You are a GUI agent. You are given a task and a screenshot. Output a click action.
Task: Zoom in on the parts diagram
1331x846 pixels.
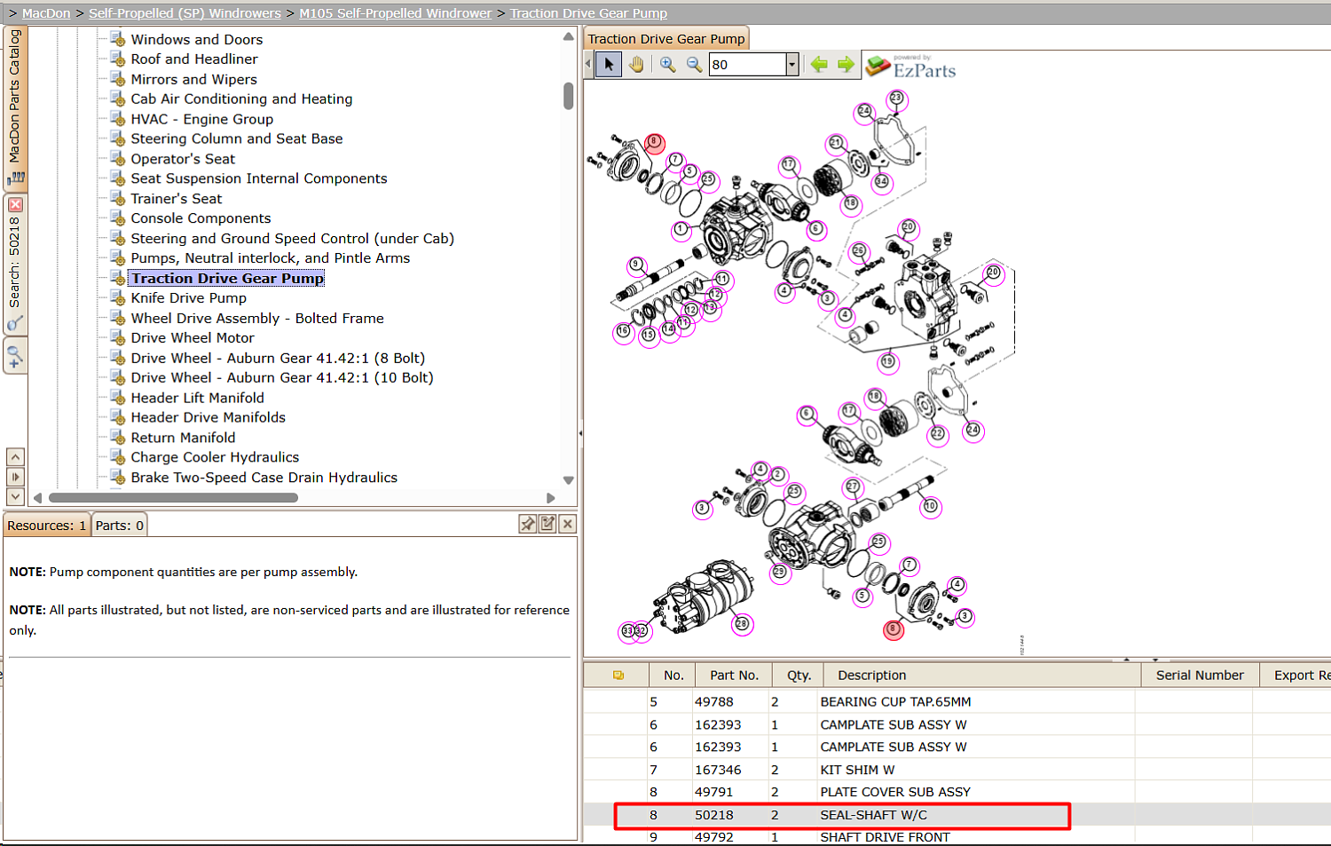pos(667,64)
